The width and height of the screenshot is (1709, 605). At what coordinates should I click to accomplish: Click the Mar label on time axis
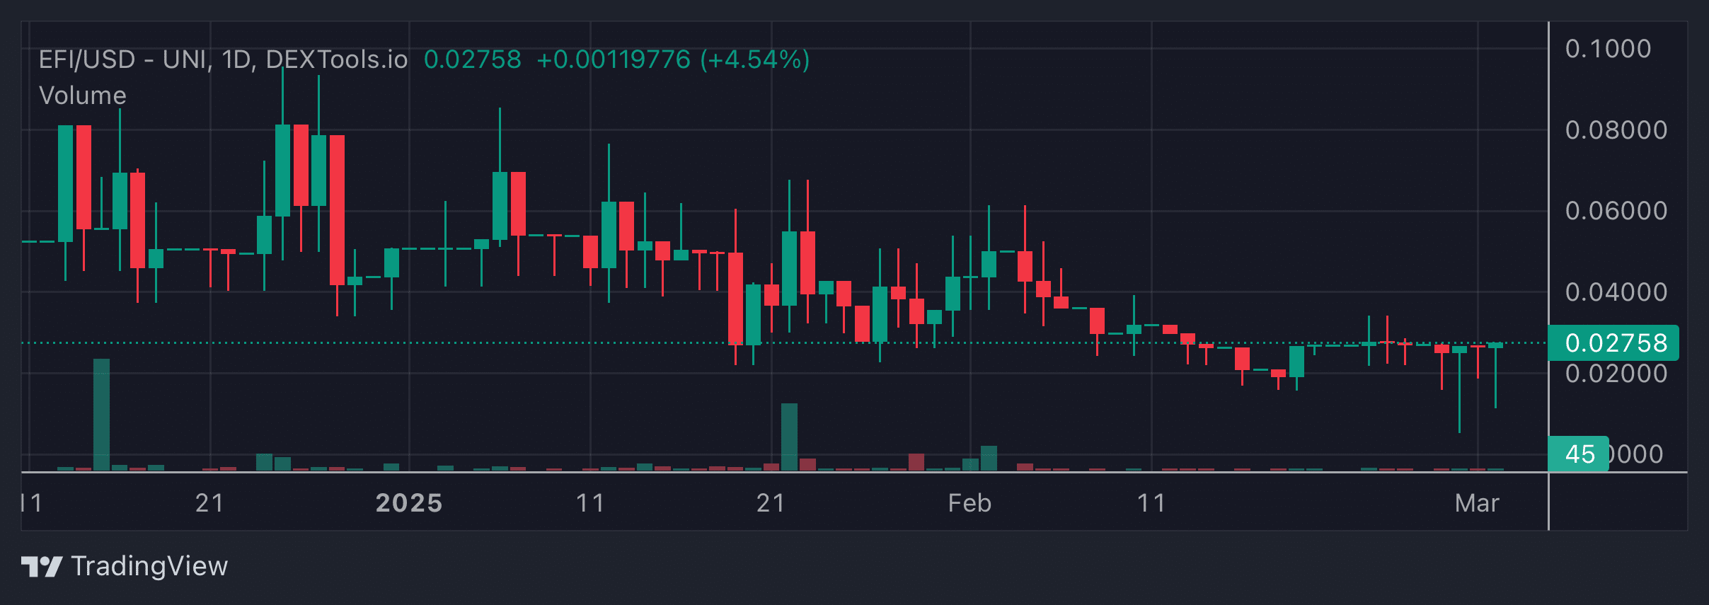(x=1477, y=503)
